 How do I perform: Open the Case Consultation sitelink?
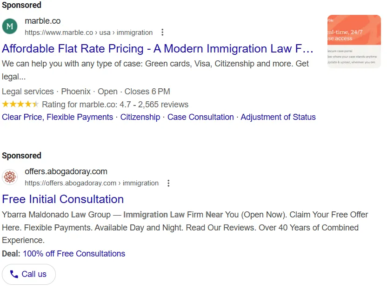200,117
